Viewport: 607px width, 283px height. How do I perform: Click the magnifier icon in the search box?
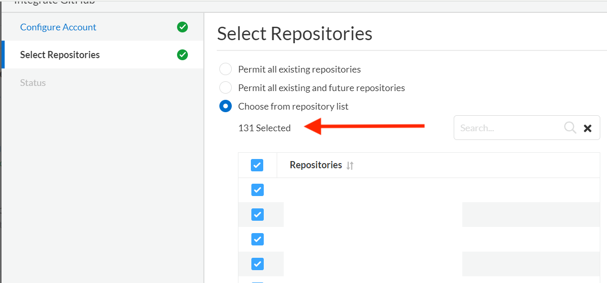(570, 128)
